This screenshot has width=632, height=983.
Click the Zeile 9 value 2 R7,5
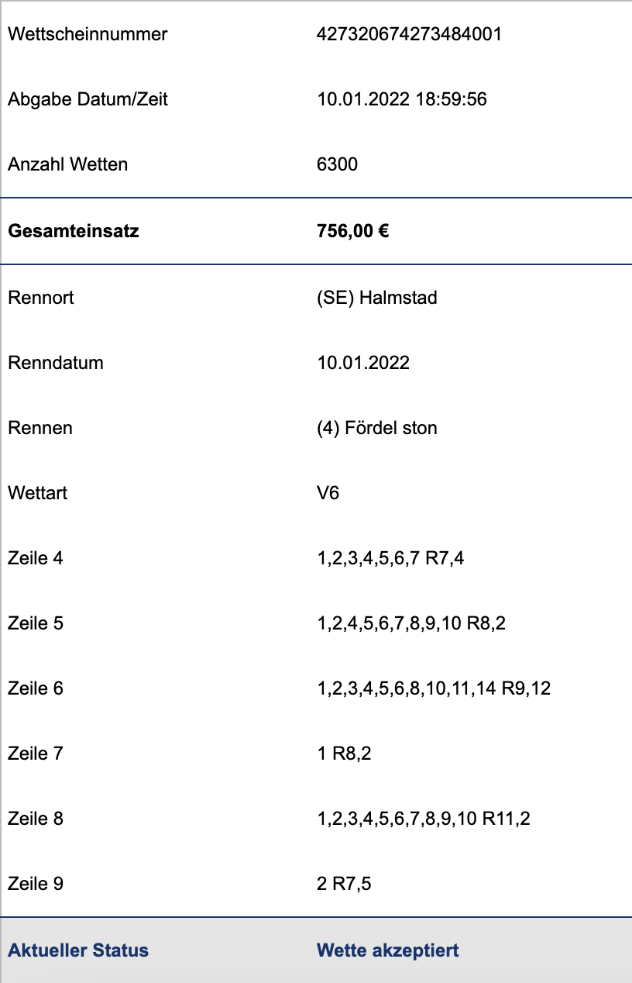(x=345, y=884)
